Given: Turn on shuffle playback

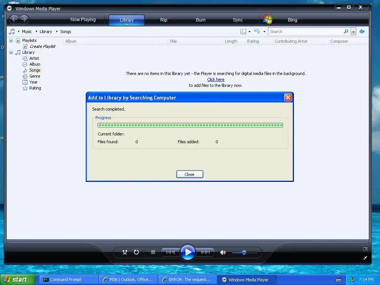Looking at the screenshot, I should pos(125,252).
